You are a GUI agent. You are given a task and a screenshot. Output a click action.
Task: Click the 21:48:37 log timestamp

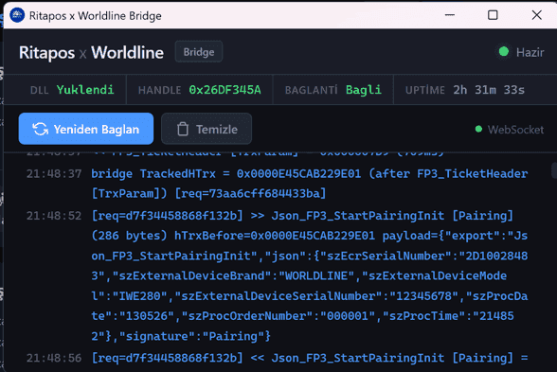click(54, 173)
